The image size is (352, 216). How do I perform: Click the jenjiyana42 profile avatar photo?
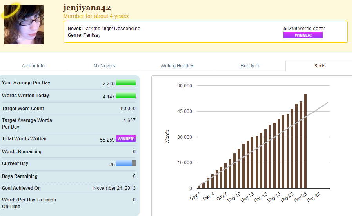(x=24, y=25)
